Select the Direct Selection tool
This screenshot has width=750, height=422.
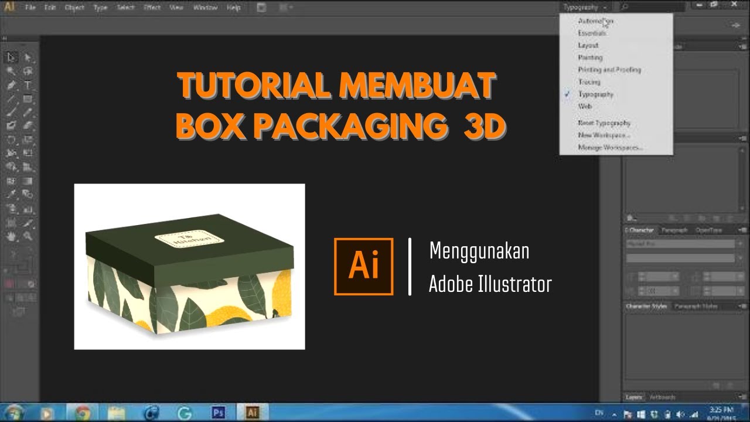coord(28,57)
